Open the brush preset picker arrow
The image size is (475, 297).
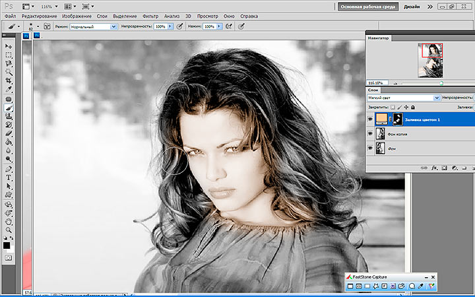[x=38, y=26]
